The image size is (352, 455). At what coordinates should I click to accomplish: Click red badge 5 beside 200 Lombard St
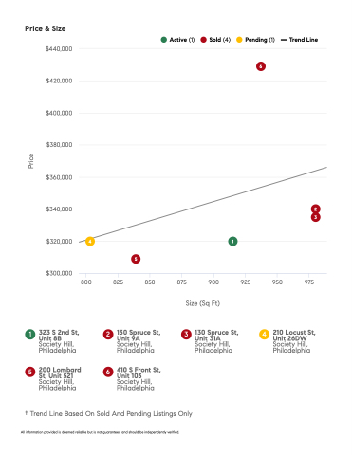(30, 372)
